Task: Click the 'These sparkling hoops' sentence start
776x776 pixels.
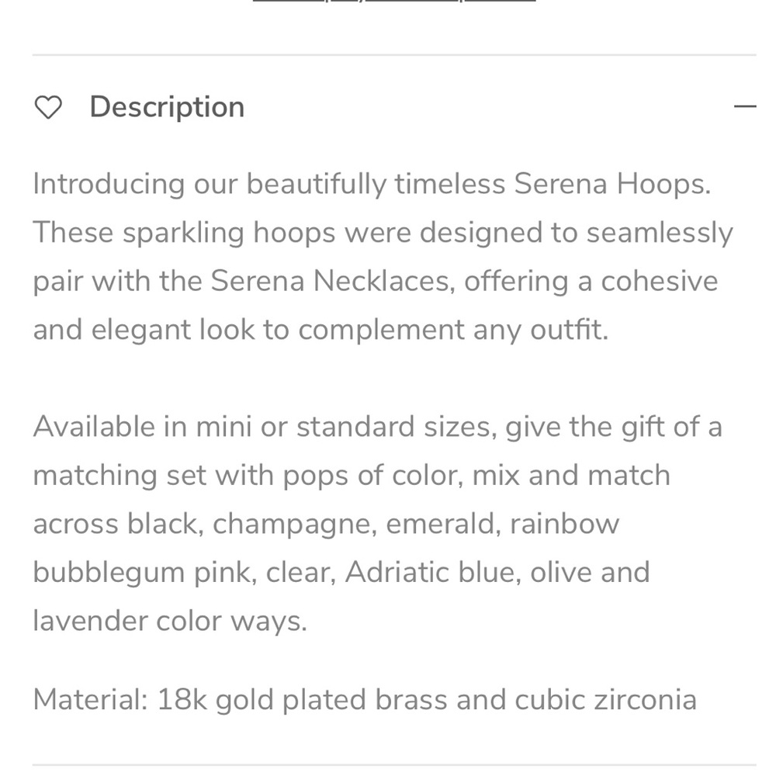Action: coord(184,233)
